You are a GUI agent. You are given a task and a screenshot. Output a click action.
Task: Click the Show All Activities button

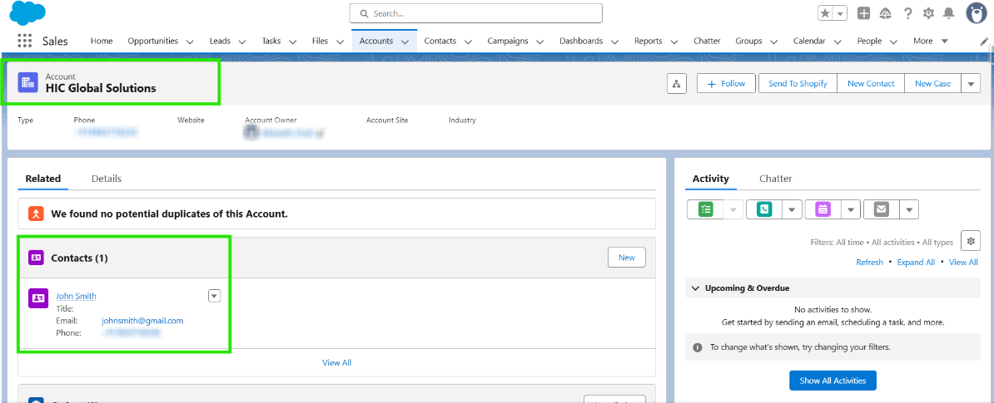coord(832,381)
